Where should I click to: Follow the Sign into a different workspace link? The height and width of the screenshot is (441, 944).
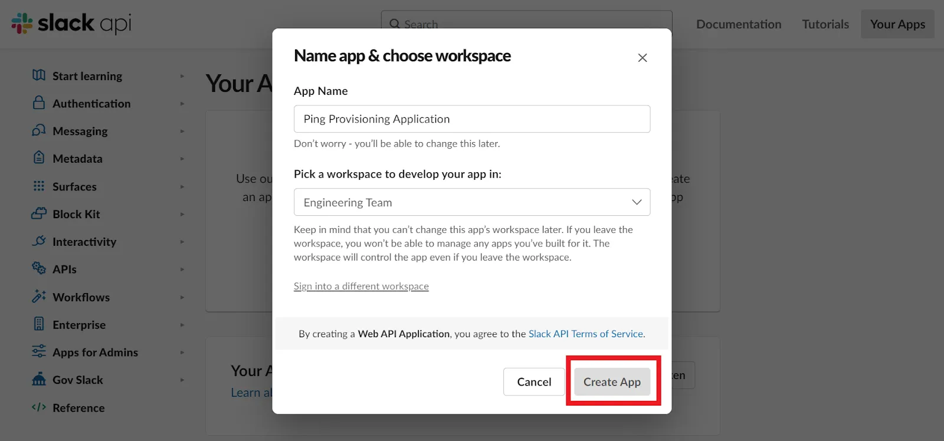(361, 286)
